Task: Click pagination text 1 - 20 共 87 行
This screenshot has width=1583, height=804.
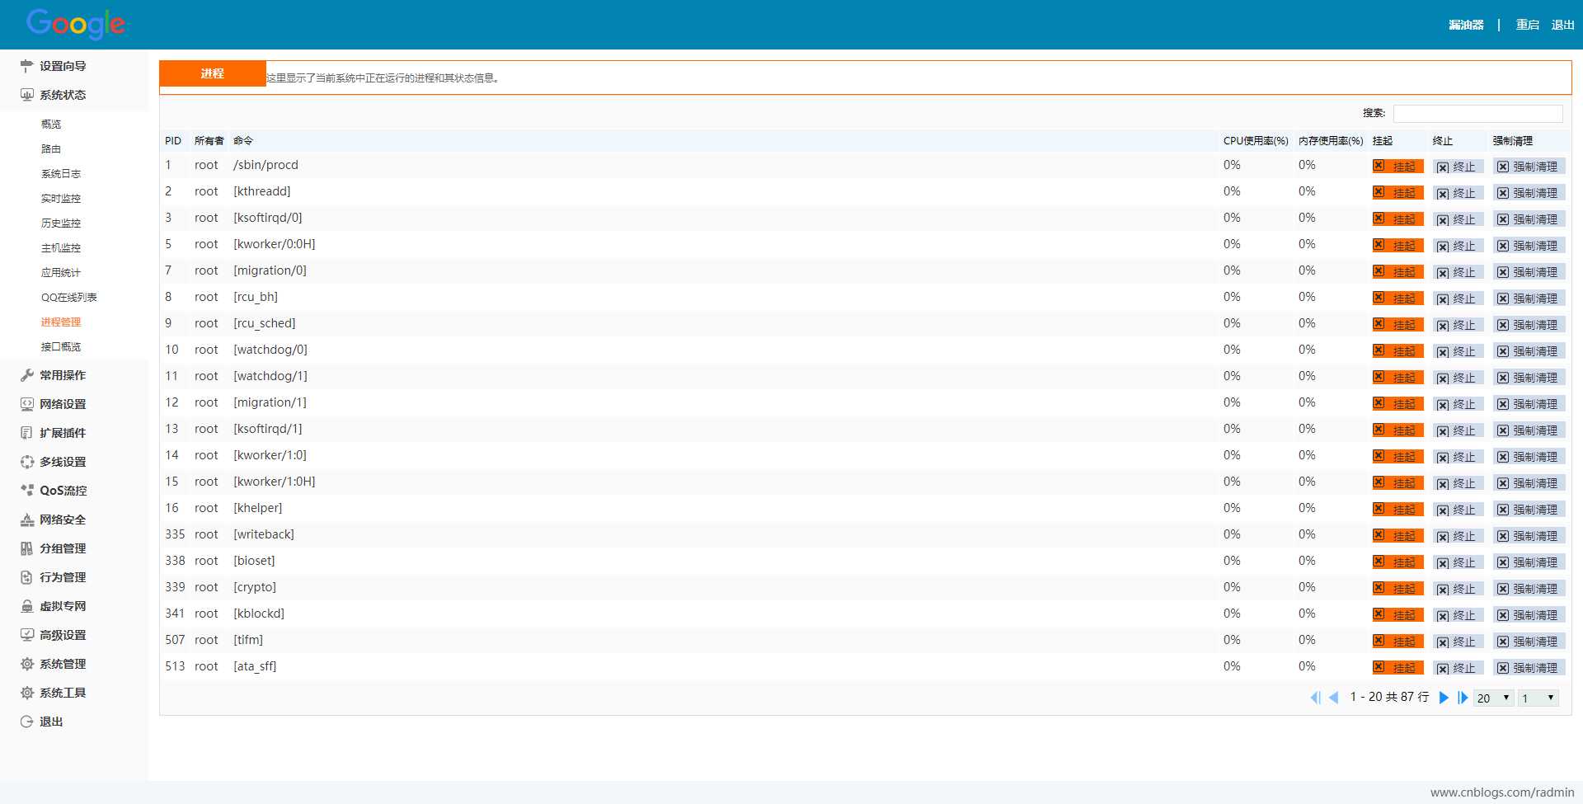Action: coord(1389,697)
